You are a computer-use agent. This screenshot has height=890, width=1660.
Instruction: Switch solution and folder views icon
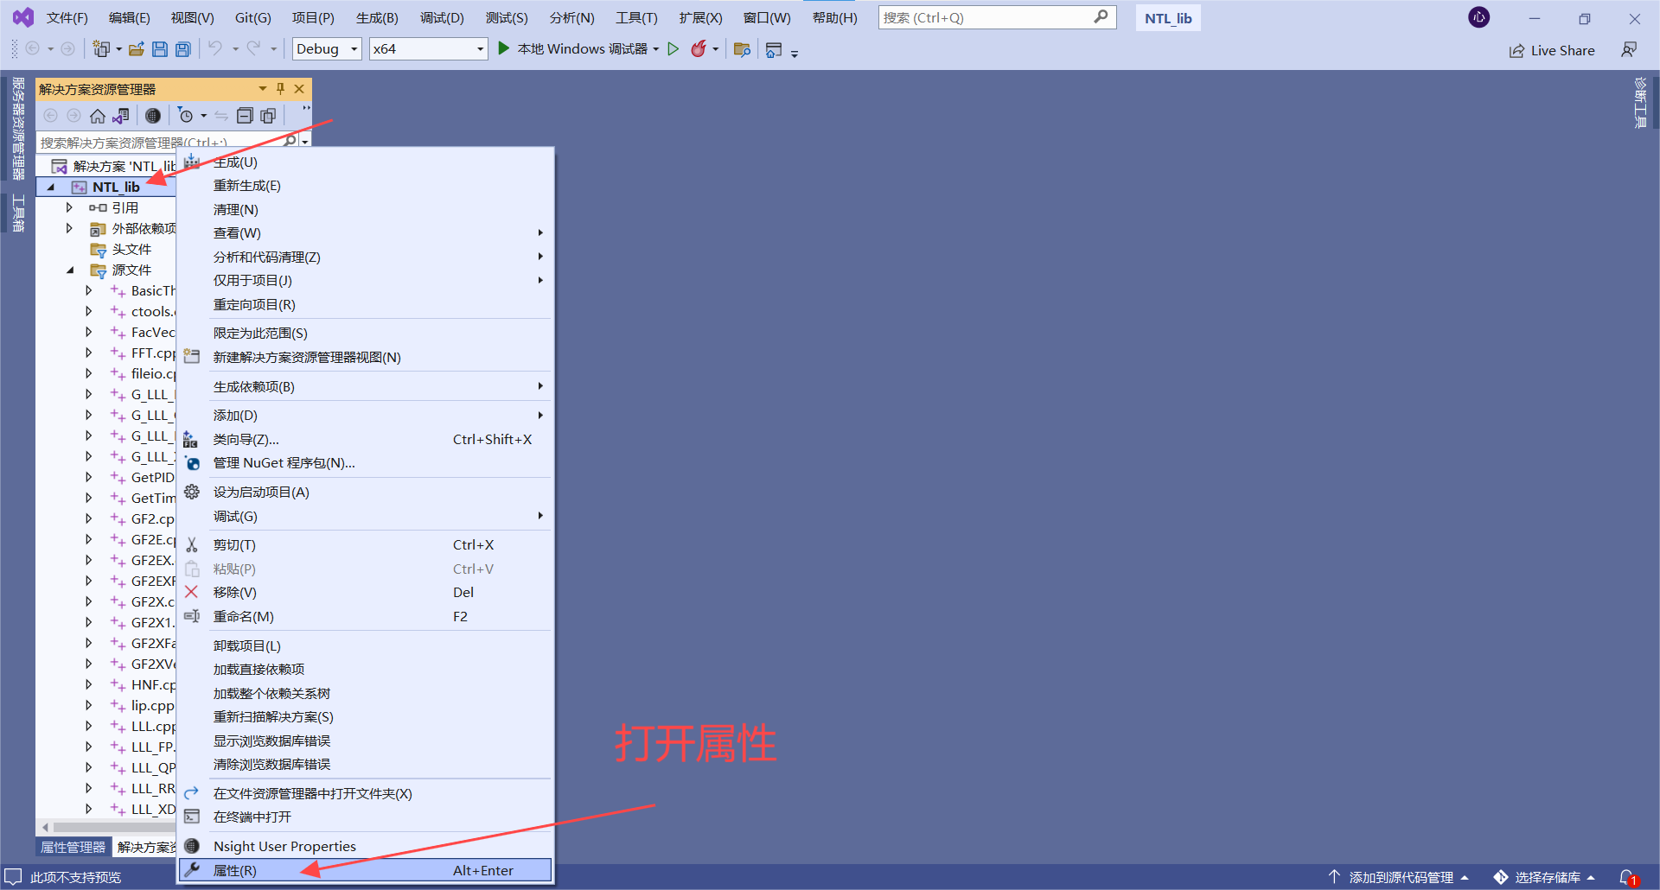coord(121,116)
